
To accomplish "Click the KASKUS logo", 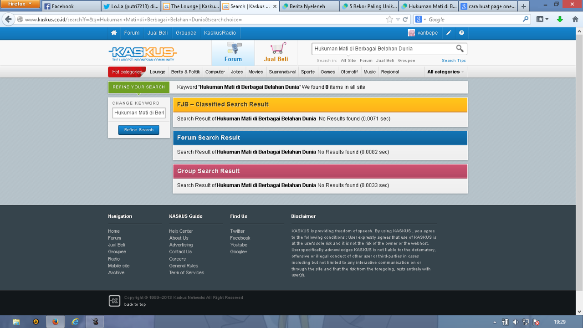I will (143, 53).
